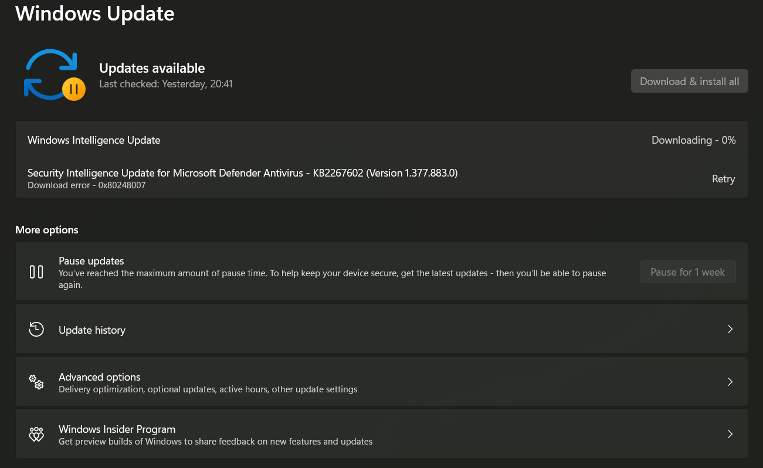Viewport: 763px width, 468px height.
Task: Open the Windows Insider Program label
Action: click(x=117, y=429)
